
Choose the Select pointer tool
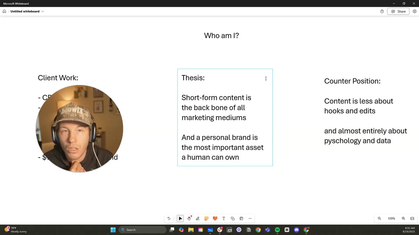click(180, 219)
